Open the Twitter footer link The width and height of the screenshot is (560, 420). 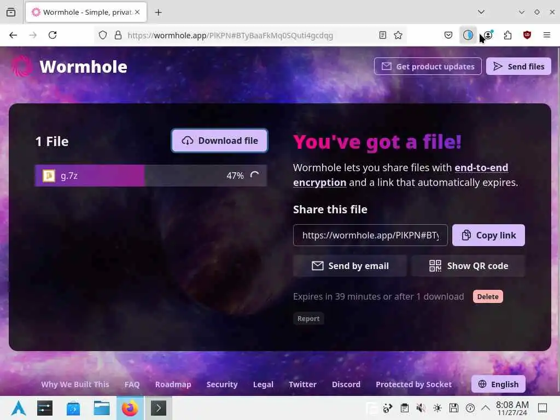(x=302, y=384)
